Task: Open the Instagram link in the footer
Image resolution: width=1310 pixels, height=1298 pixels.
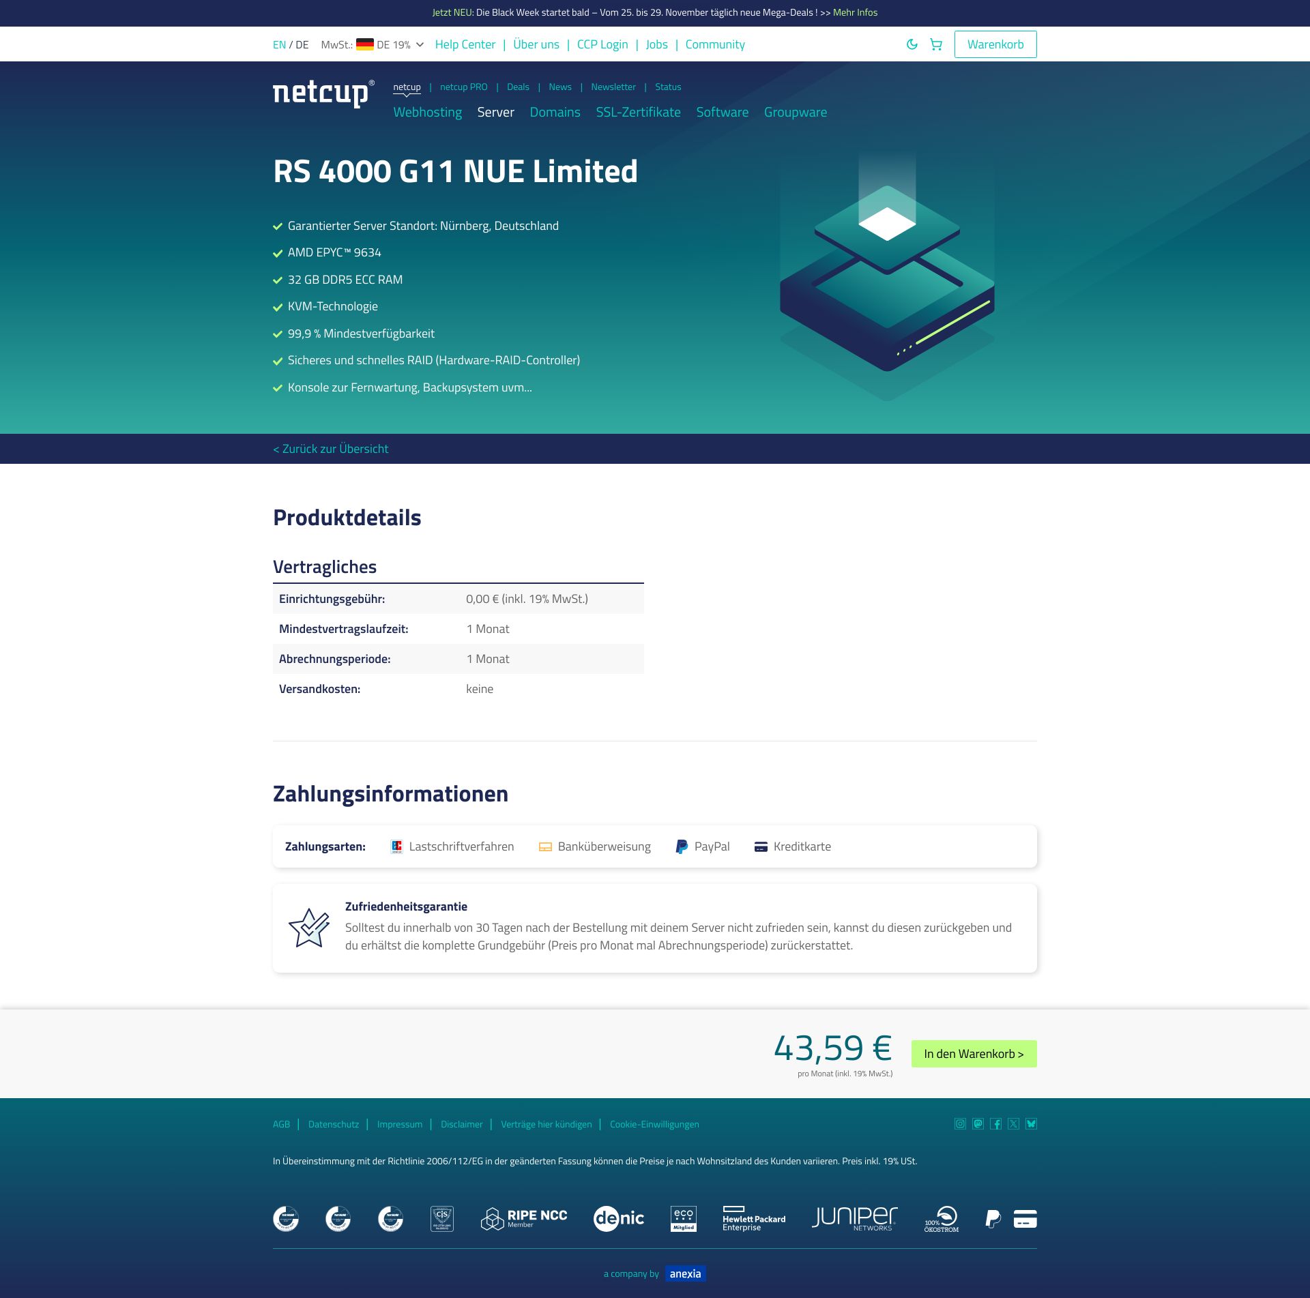Action: click(x=960, y=1123)
